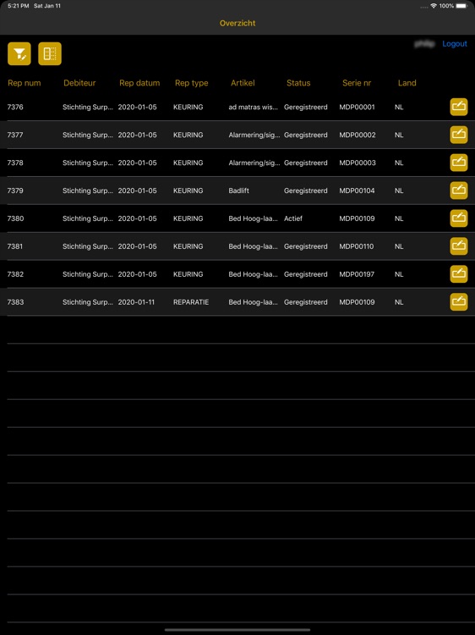The height and width of the screenshot is (635, 475).
Task: Click the 5:21 PM clock in status bar
Action: click(x=19, y=6)
